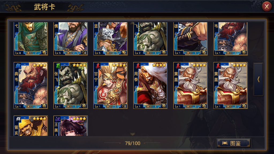274x154 pixels.
Task: Choose the Lv.5 purple-robed bearded general card
Action: coord(71,38)
